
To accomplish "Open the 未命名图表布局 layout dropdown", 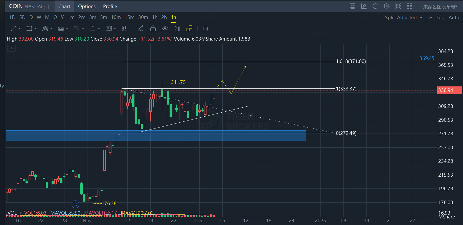I will pos(441,7).
